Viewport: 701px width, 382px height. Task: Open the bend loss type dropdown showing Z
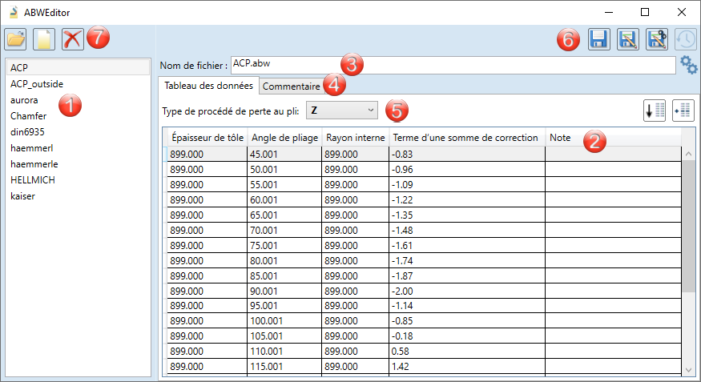(x=342, y=111)
